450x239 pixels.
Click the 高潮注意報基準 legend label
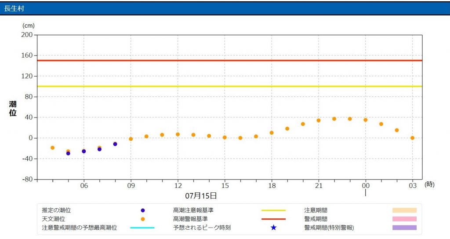click(193, 210)
